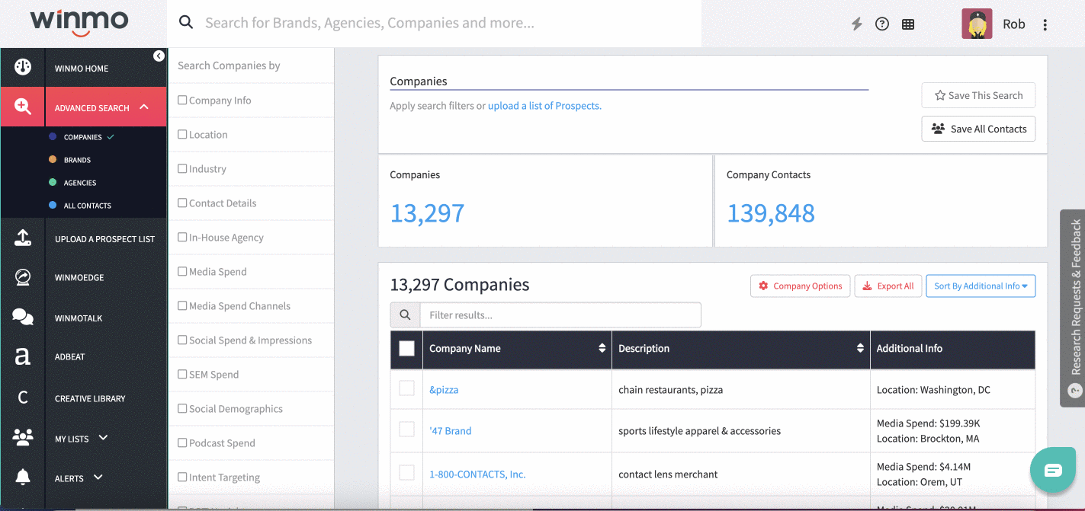Check the select-all checkbox in table header

(x=407, y=348)
